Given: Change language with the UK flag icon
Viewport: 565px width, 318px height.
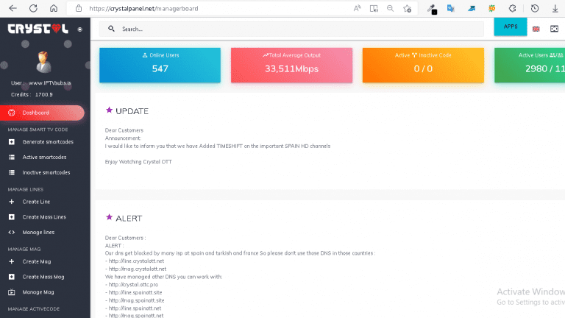Looking at the screenshot, I should point(536,29).
